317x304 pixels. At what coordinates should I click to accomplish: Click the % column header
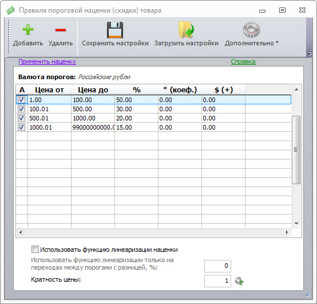(136, 90)
